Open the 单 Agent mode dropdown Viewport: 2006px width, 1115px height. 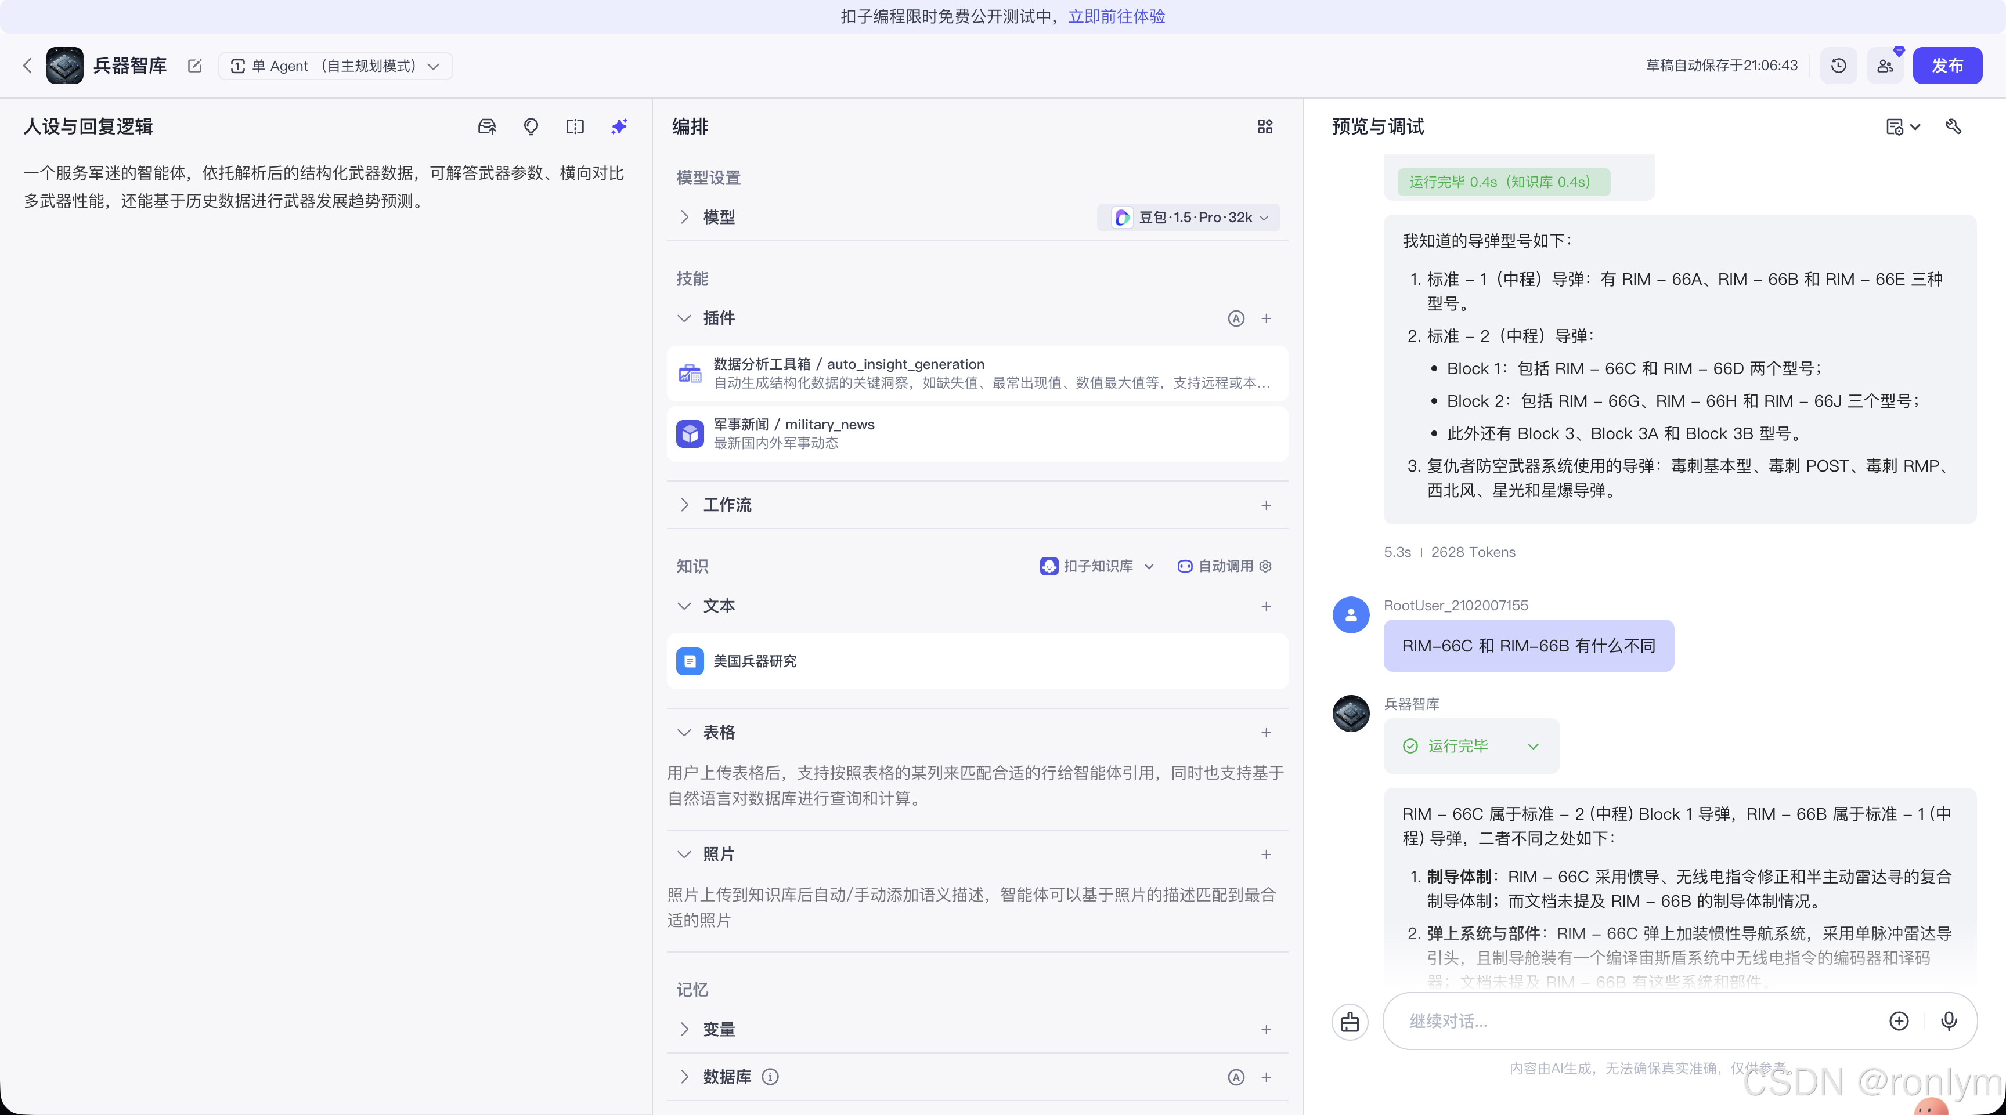[x=335, y=66]
